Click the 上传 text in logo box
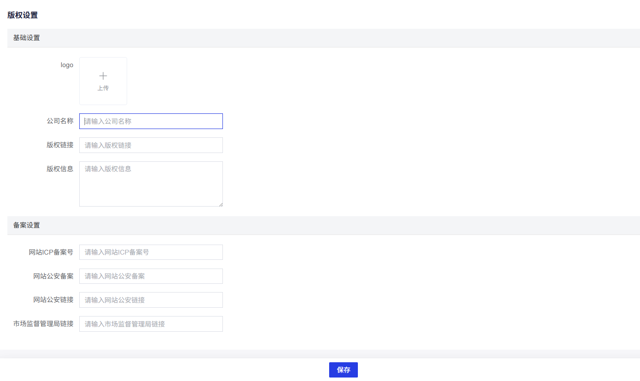 coord(103,88)
